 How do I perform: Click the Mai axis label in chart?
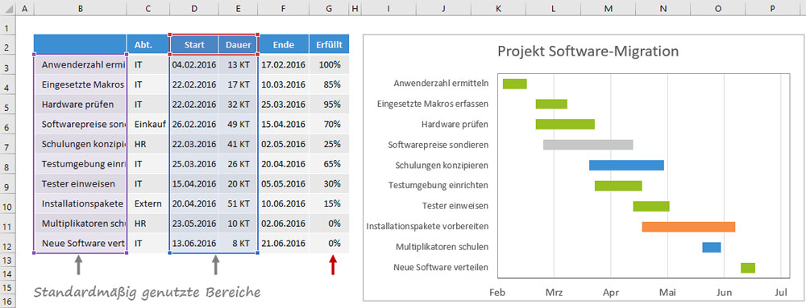(667, 293)
